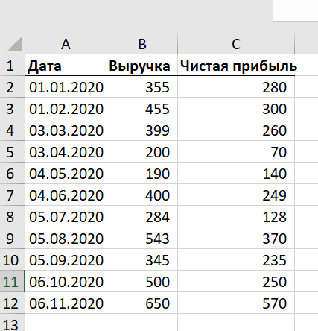Click net profit cell containing 370
The image size is (318, 331).
pyautogui.click(x=236, y=238)
